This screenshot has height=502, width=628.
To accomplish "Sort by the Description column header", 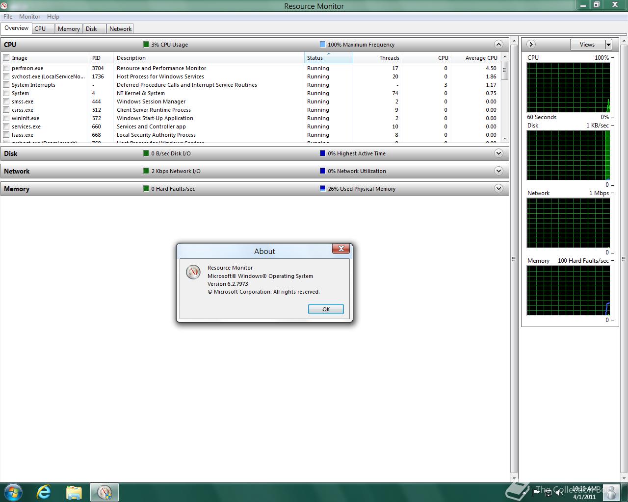I will pos(209,58).
